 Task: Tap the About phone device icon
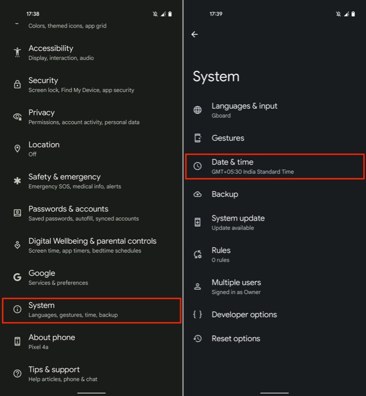point(17,341)
